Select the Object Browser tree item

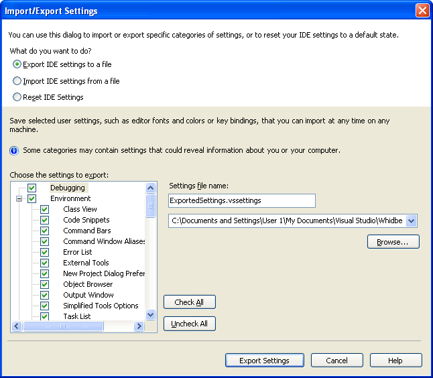pyautogui.click(x=88, y=284)
